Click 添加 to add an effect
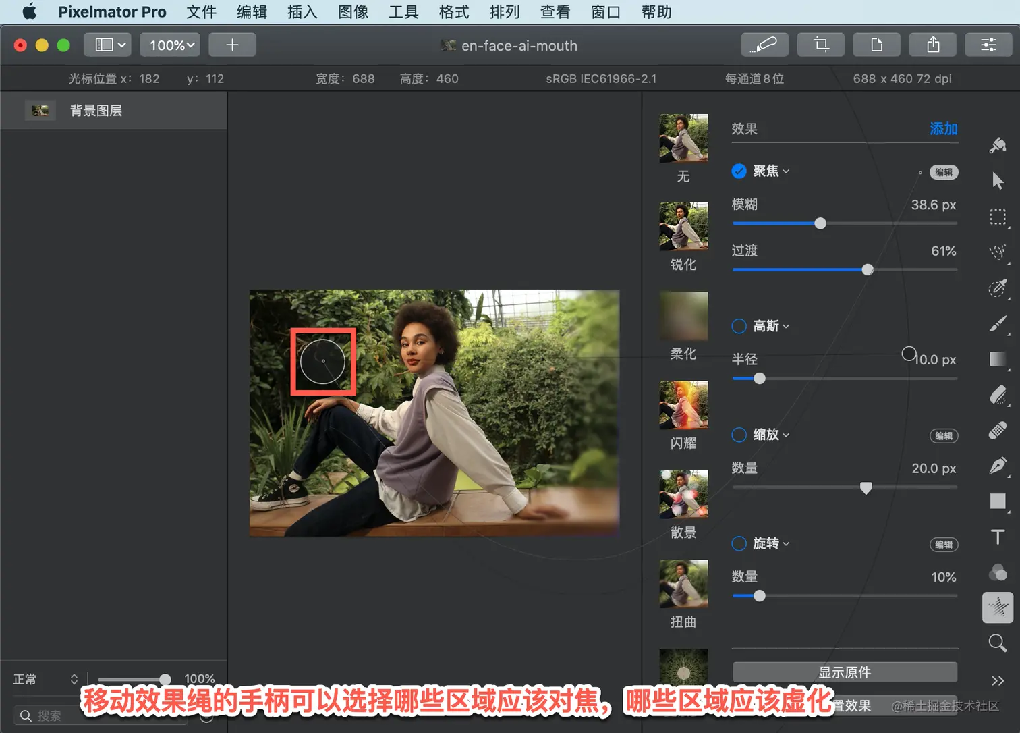 pos(944,128)
